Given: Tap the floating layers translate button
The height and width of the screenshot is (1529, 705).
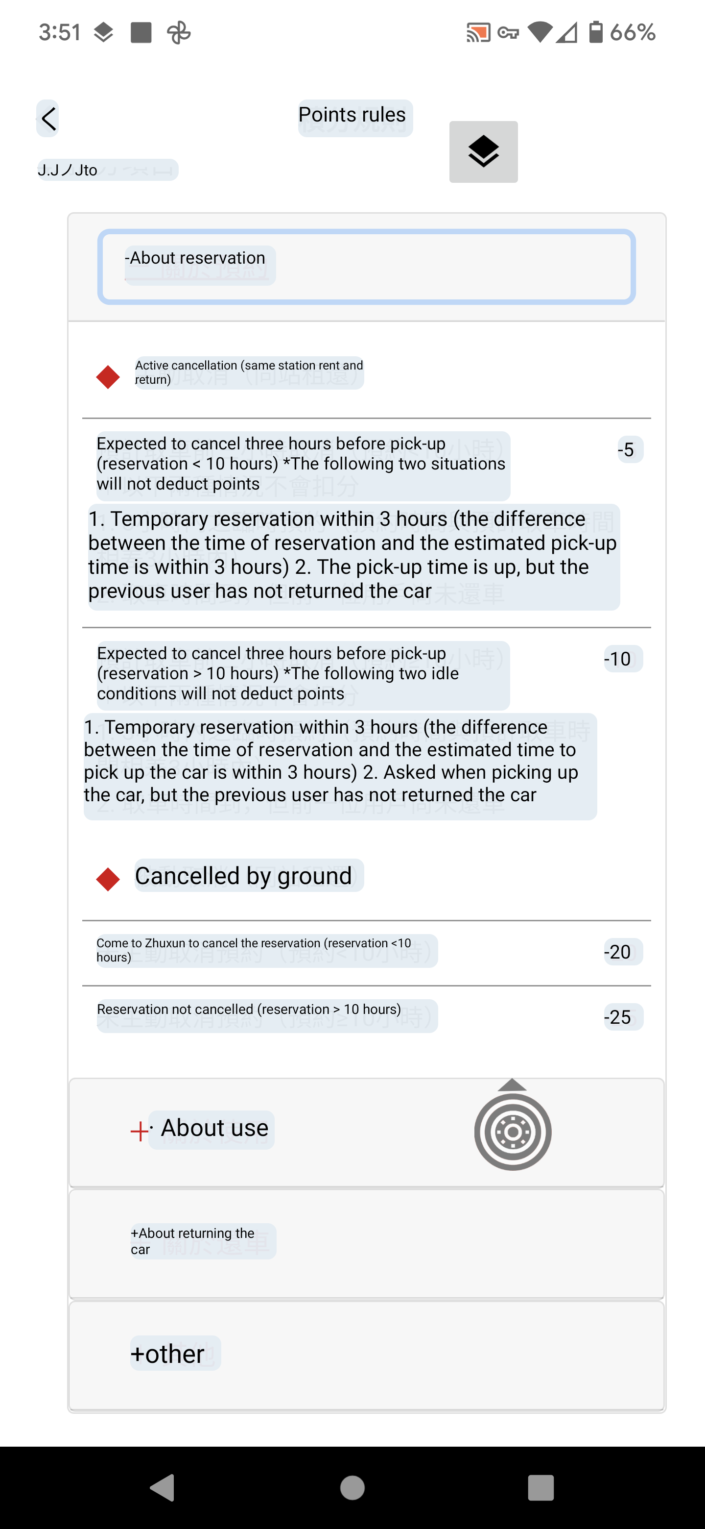Looking at the screenshot, I should 483,152.
